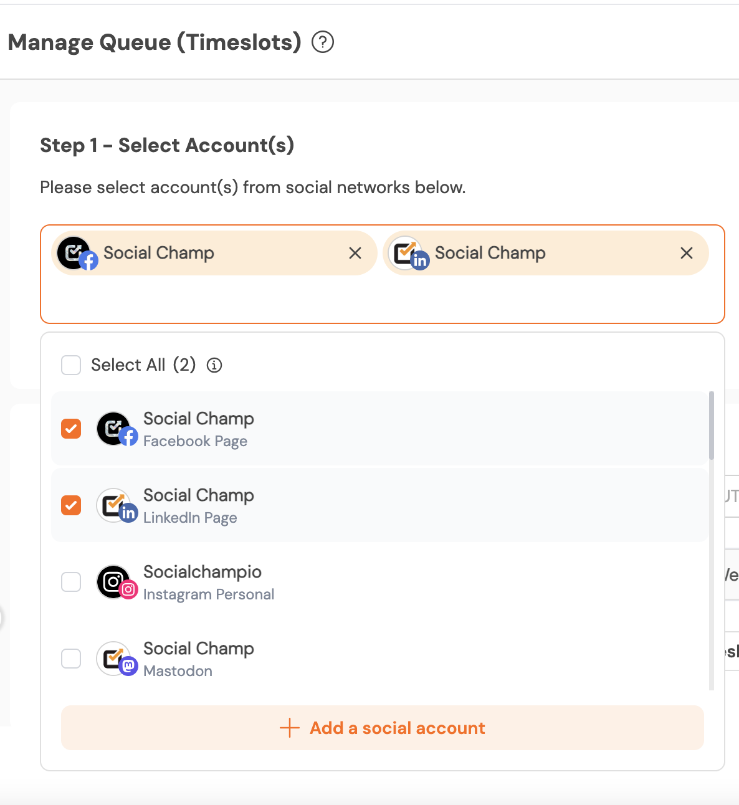The image size is (739, 805).
Task: Remove the LinkedIn Social Champ chip
Action: point(687,253)
